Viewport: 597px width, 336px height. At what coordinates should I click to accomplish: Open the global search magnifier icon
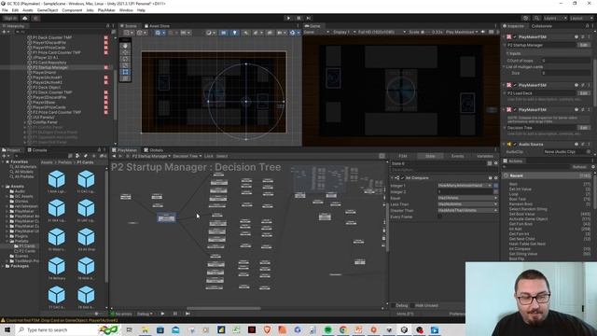(536, 19)
